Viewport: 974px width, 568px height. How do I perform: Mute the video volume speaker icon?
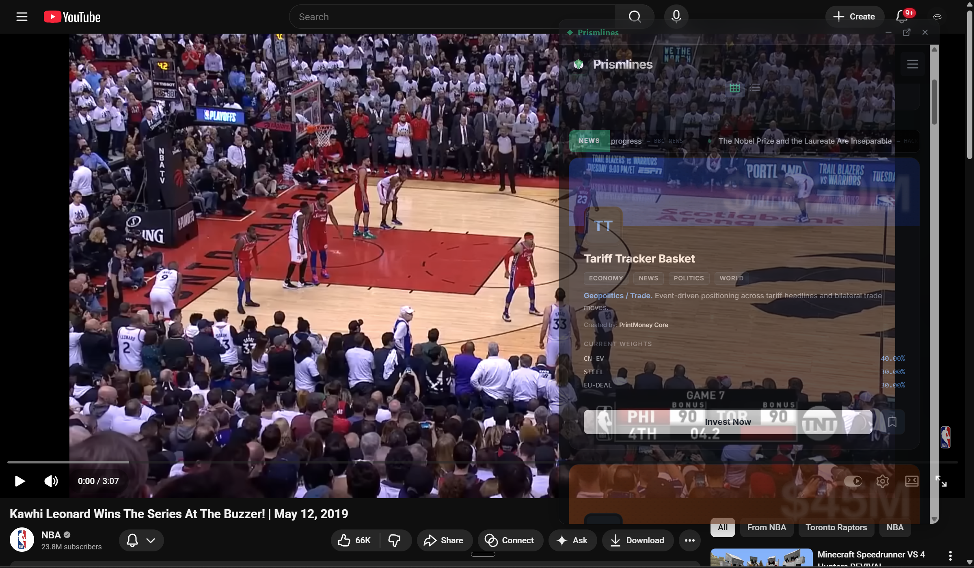coord(51,481)
